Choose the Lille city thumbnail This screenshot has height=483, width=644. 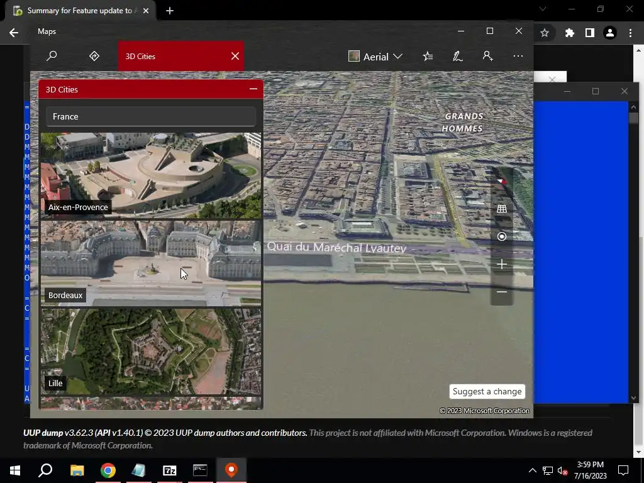point(151,352)
